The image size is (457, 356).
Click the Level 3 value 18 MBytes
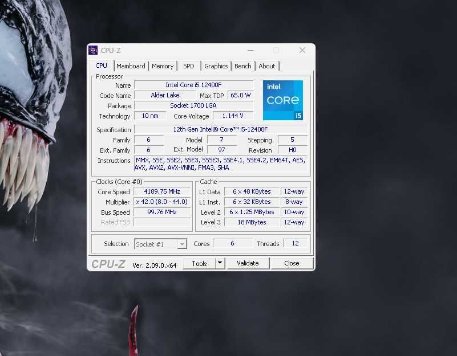(x=252, y=222)
